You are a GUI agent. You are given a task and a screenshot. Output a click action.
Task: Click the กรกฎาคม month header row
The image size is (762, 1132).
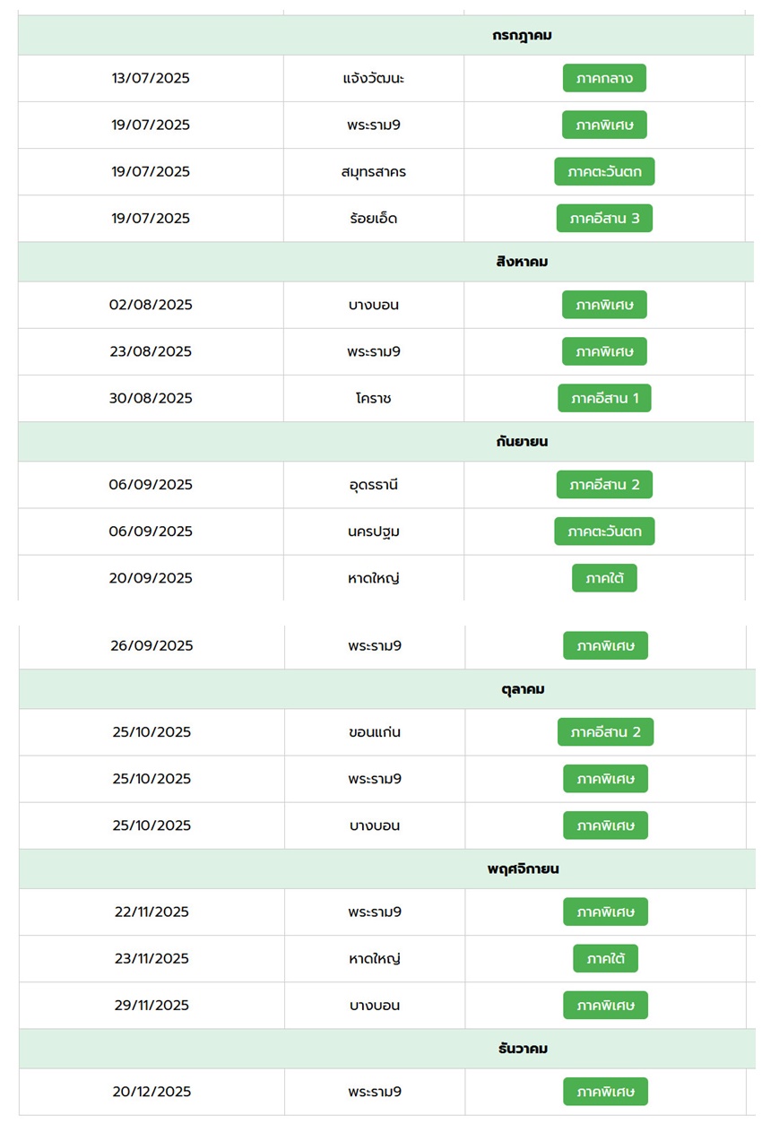pos(386,35)
